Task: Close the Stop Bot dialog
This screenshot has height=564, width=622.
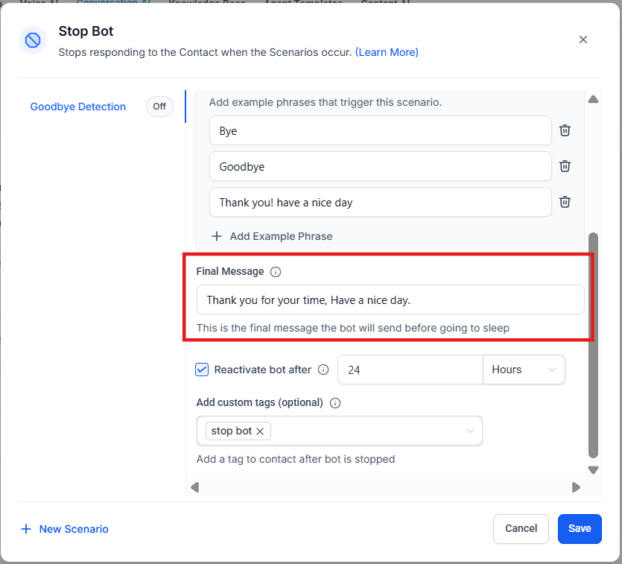Action: 583,39
